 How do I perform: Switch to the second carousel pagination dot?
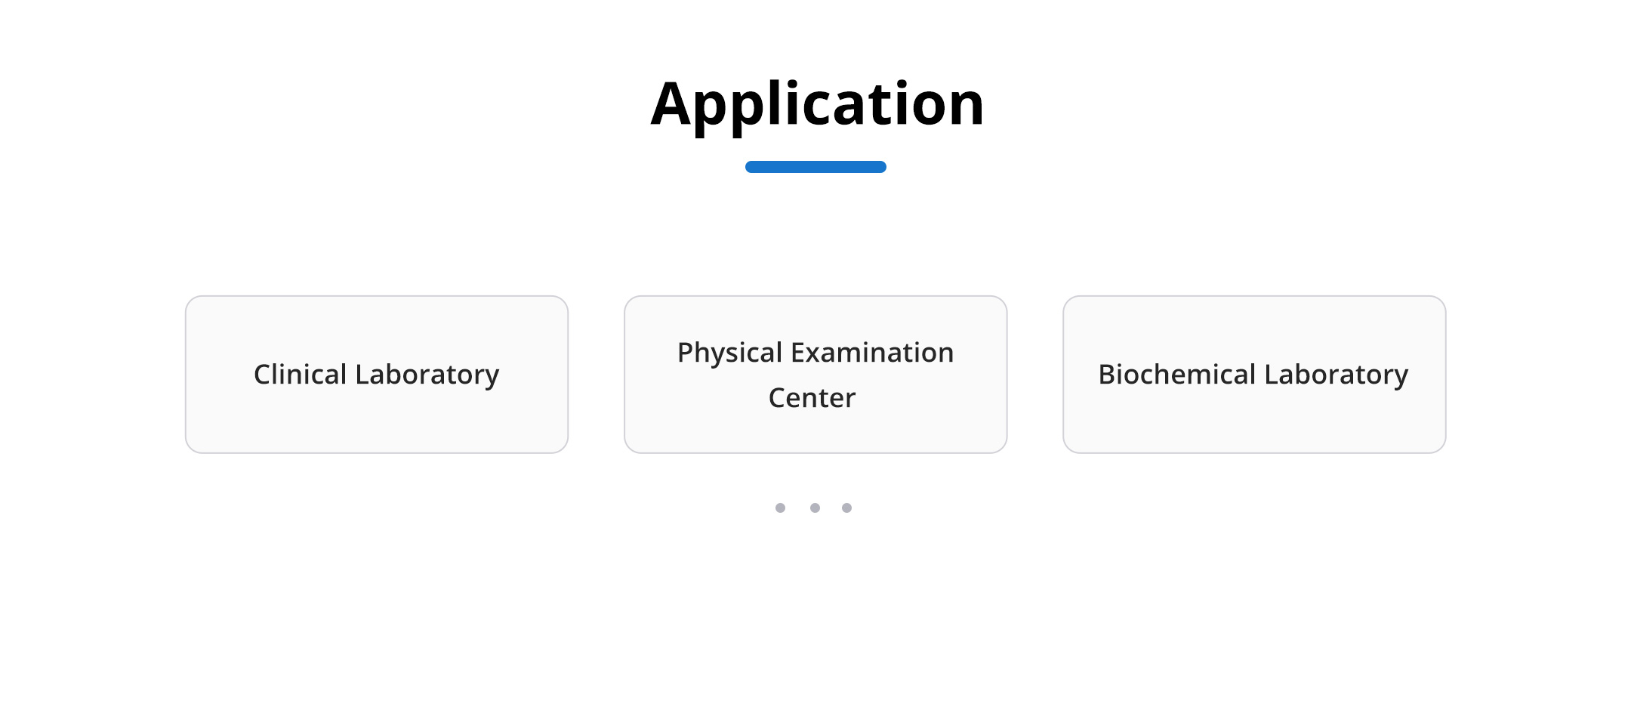tap(815, 508)
